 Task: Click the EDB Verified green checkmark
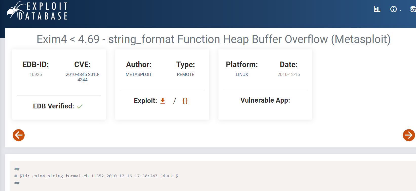(80, 106)
